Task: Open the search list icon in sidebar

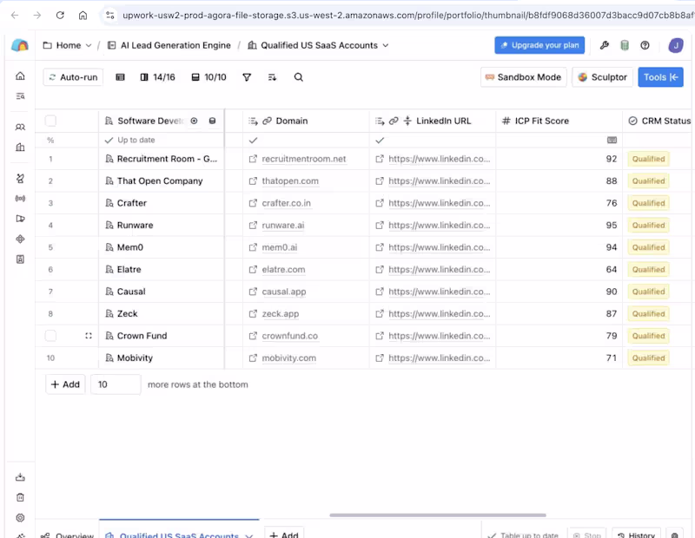Action: (x=20, y=96)
